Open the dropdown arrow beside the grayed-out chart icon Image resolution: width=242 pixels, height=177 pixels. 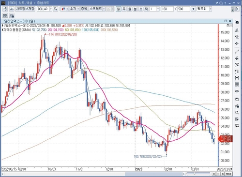coord(112,9)
